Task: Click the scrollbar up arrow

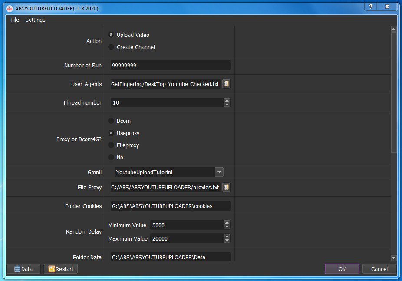Action: pos(394,29)
